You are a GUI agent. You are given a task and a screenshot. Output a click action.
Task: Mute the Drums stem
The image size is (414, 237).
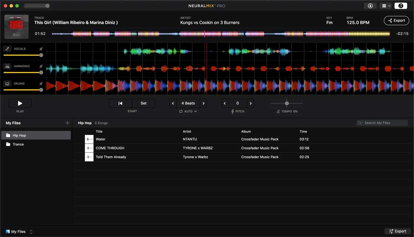click(x=41, y=83)
